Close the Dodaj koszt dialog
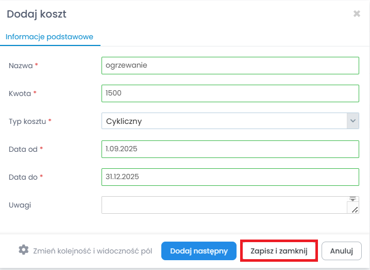This screenshot has height=270, width=370. click(357, 14)
